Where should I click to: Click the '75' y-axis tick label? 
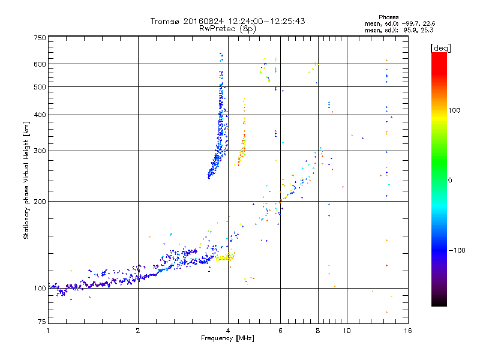[x=42, y=322]
